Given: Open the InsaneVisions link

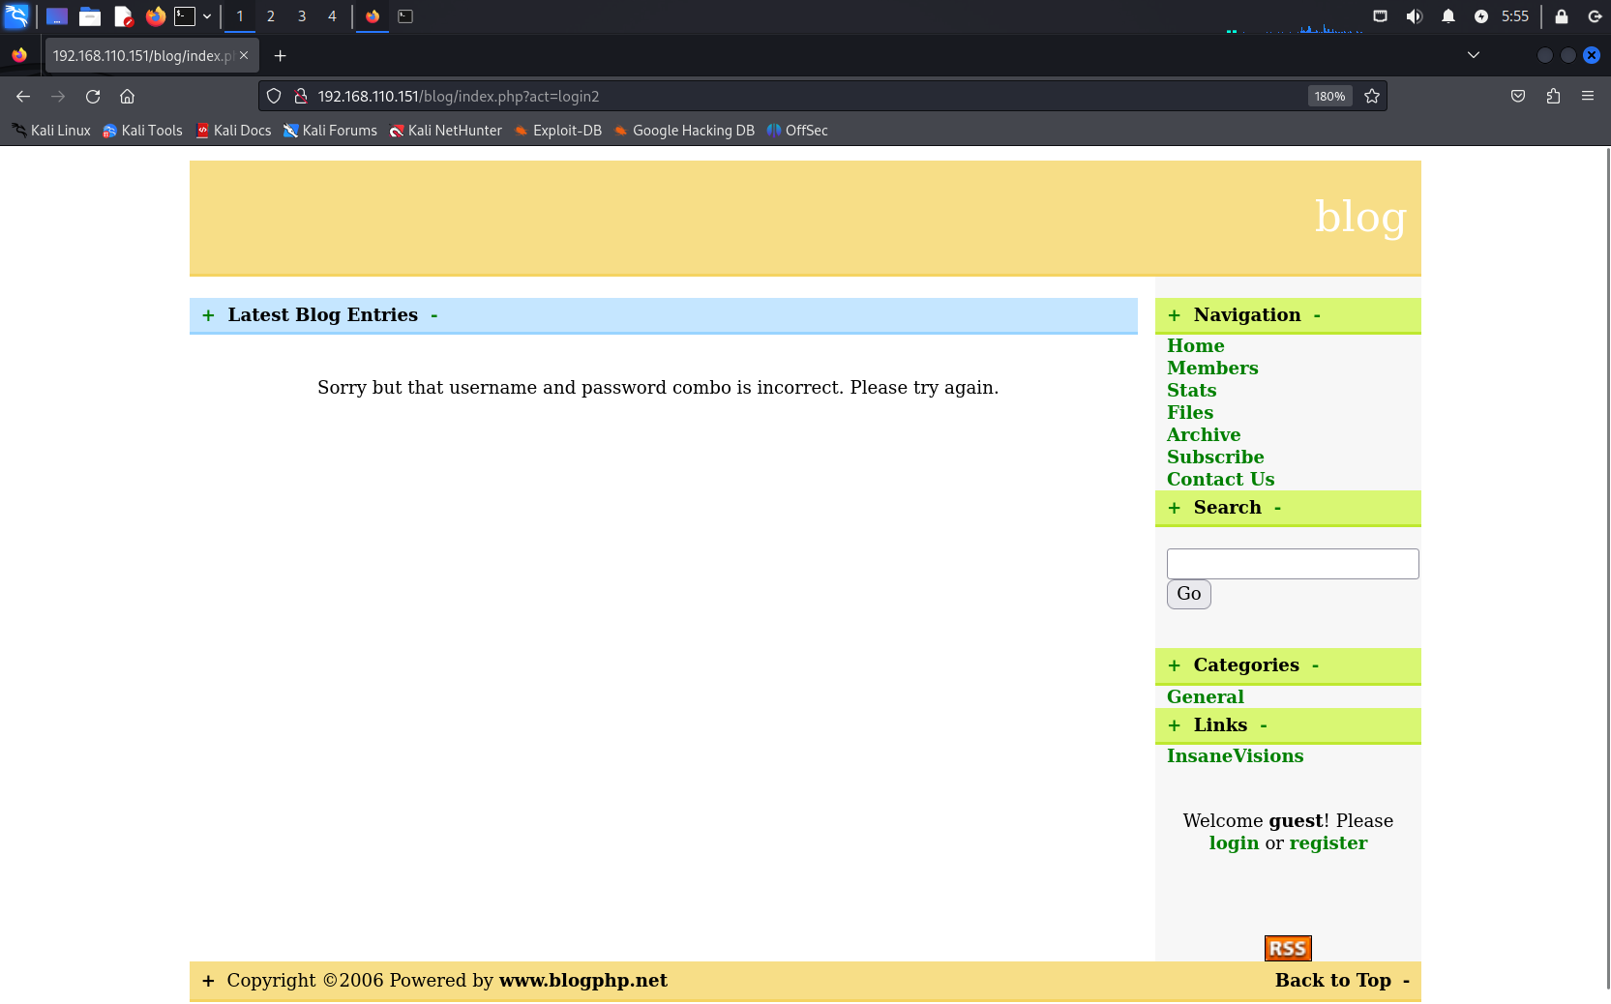Looking at the screenshot, I should (1236, 756).
